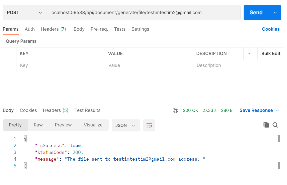Open the Preview response tab
Image resolution: width=287 pixels, height=185 pixels.
[63, 125]
